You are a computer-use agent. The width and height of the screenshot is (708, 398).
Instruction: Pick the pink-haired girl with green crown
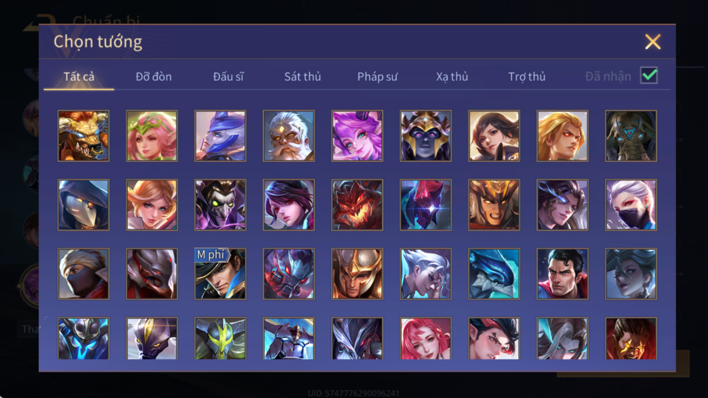pos(152,136)
